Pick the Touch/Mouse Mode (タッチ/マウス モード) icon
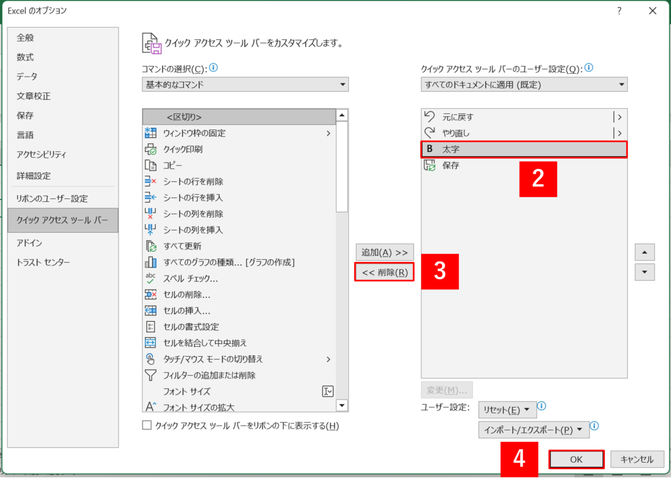Screen dimensions: 671x487 (x=150, y=359)
